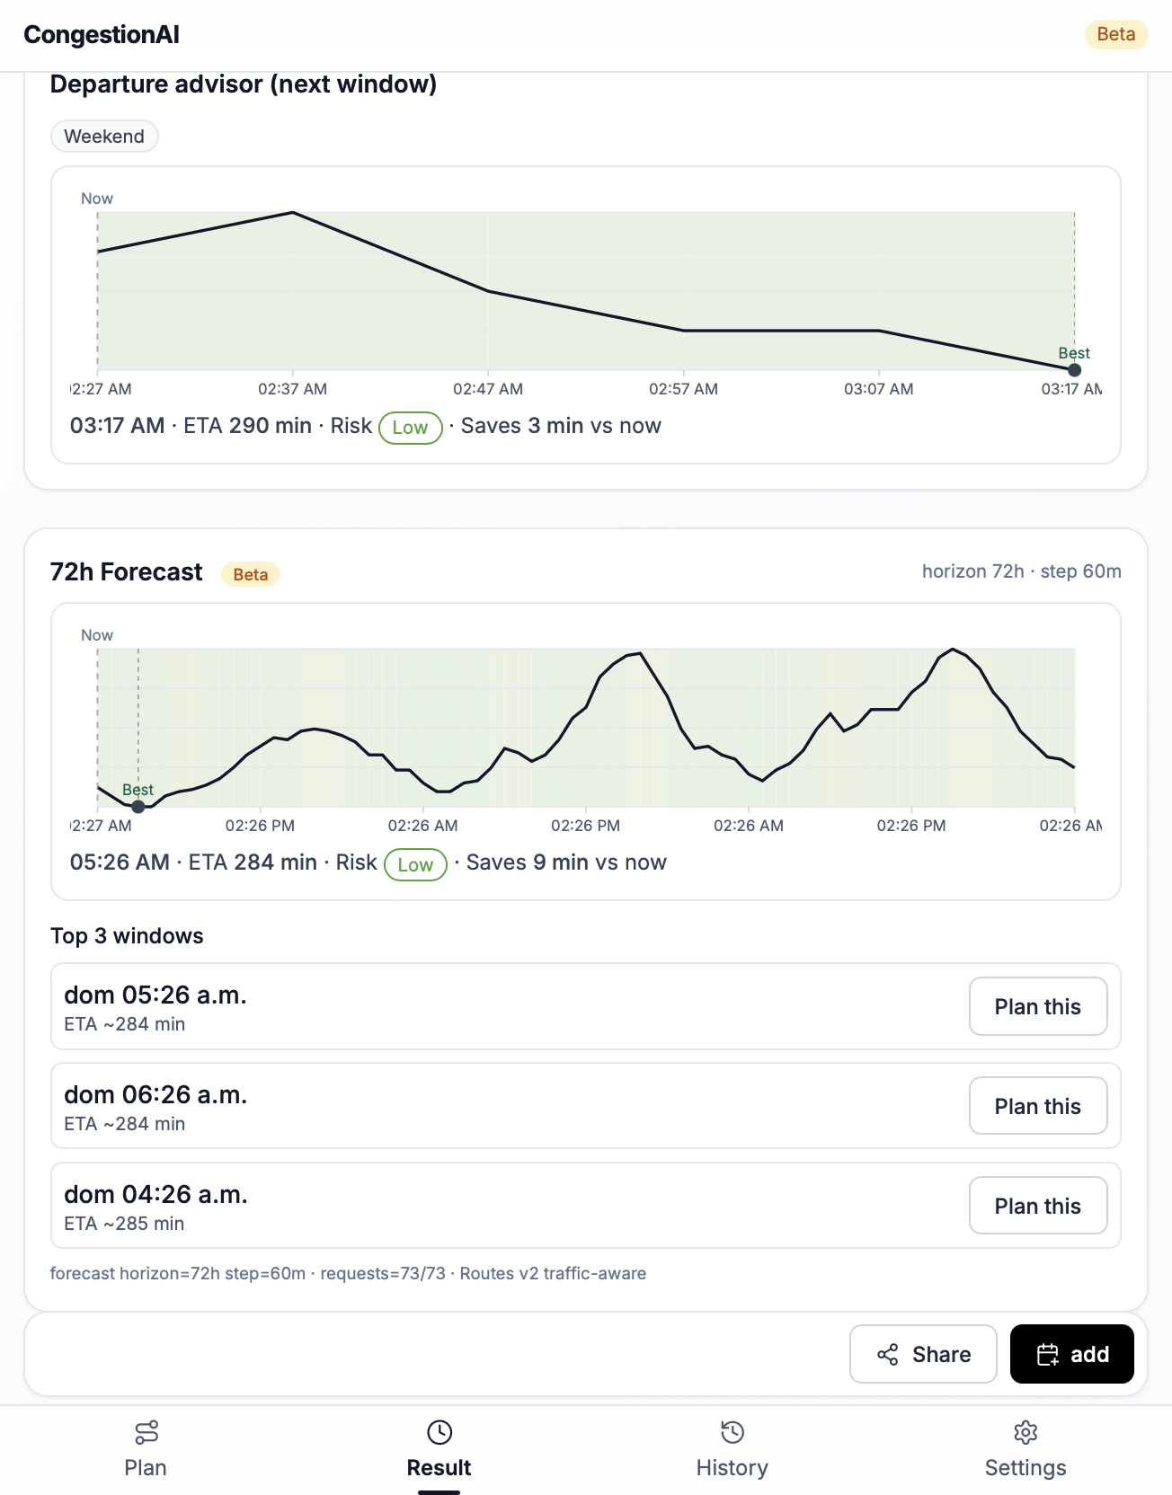
Task: Click the Best marker on the 72h forecast
Action: [138, 806]
